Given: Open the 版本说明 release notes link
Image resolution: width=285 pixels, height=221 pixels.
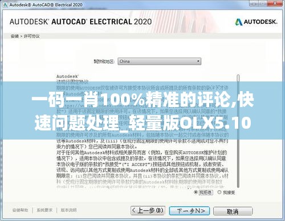Looking at the screenshot, I should 68,210.
